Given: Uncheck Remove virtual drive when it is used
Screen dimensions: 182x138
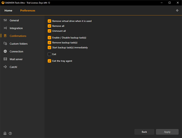Looking at the screenshot, I should (x=49, y=21).
